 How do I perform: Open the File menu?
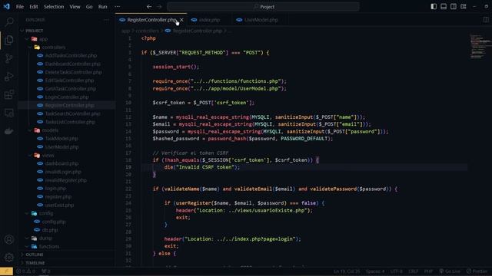click(20, 7)
